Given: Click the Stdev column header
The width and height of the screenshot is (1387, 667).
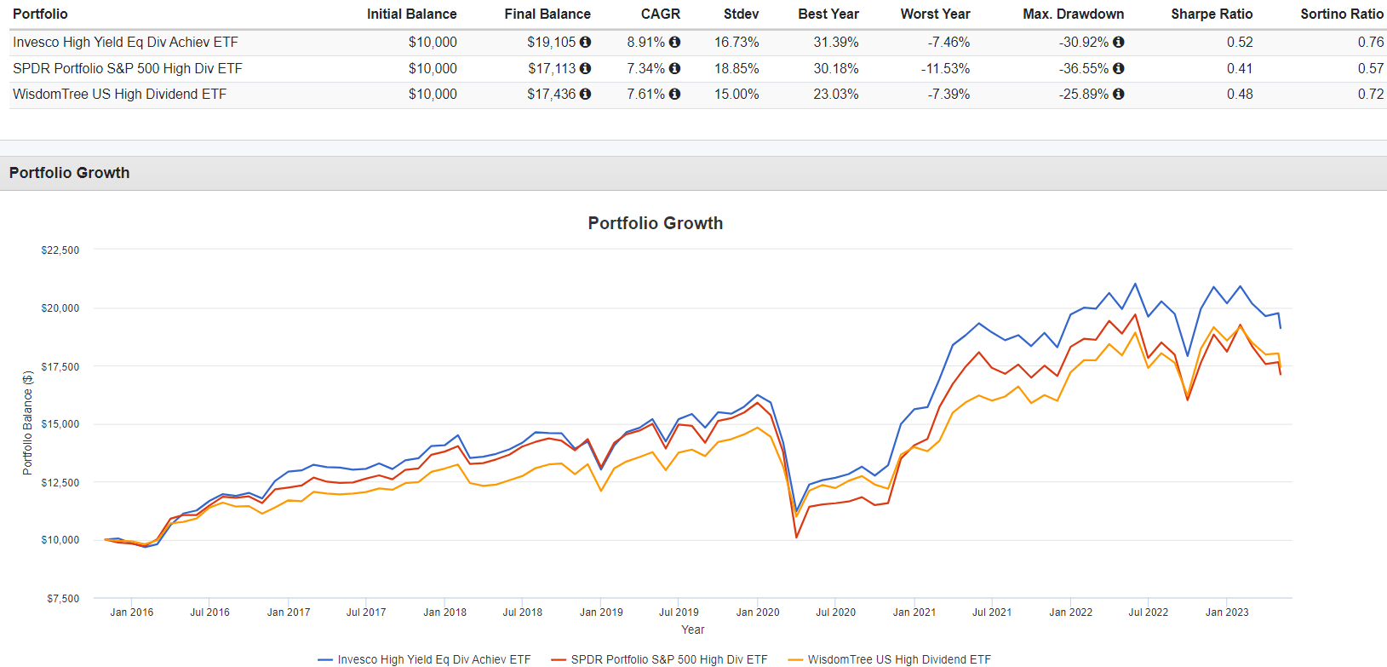Looking at the screenshot, I should click(741, 14).
